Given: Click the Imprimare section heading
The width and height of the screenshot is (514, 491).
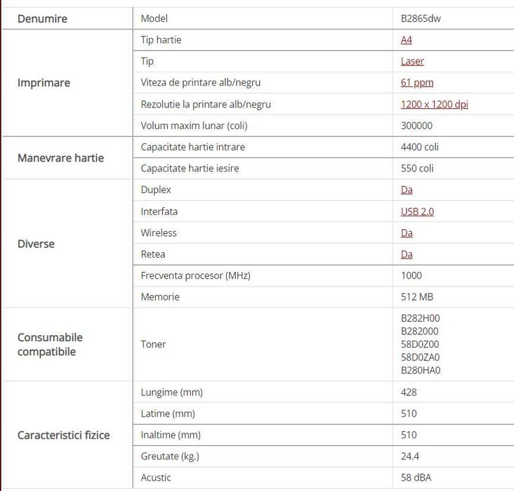Looking at the screenshot, I should click(x=44, y=83).
